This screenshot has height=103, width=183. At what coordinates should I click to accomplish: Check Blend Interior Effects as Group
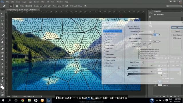(139, 49)
